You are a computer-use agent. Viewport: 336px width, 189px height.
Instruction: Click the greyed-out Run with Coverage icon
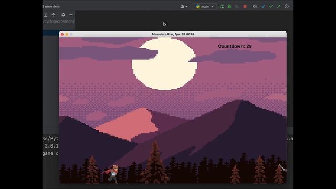pyautogui.click(x=237, y=7)
